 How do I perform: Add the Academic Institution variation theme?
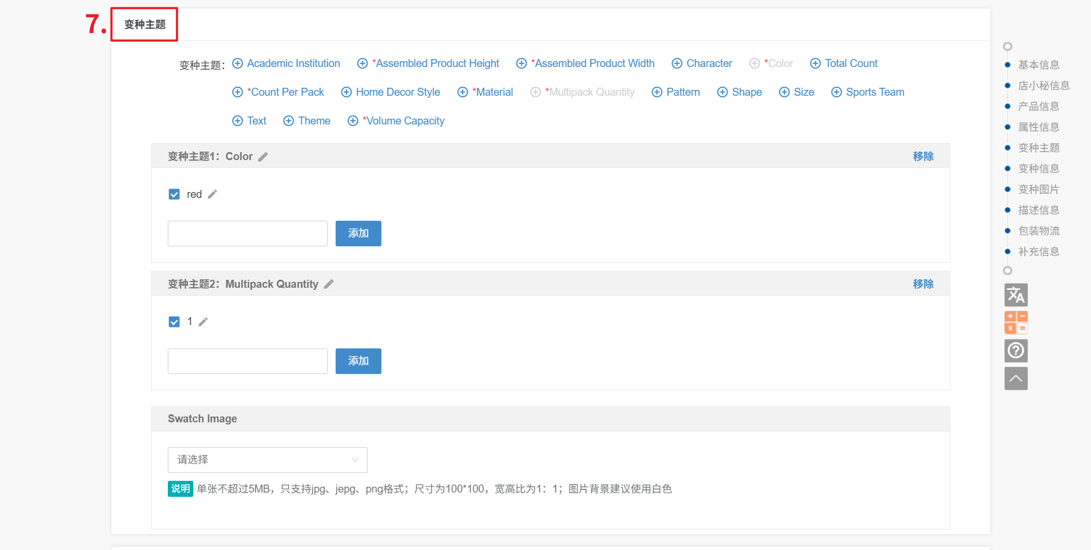(287, 63)
